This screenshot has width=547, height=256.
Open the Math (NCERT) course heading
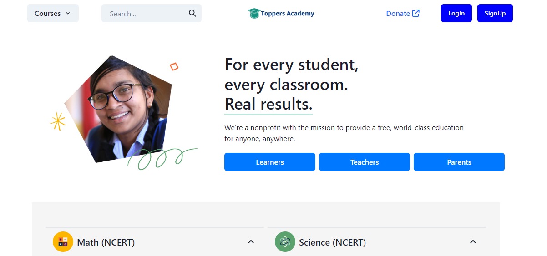[106, 242]
